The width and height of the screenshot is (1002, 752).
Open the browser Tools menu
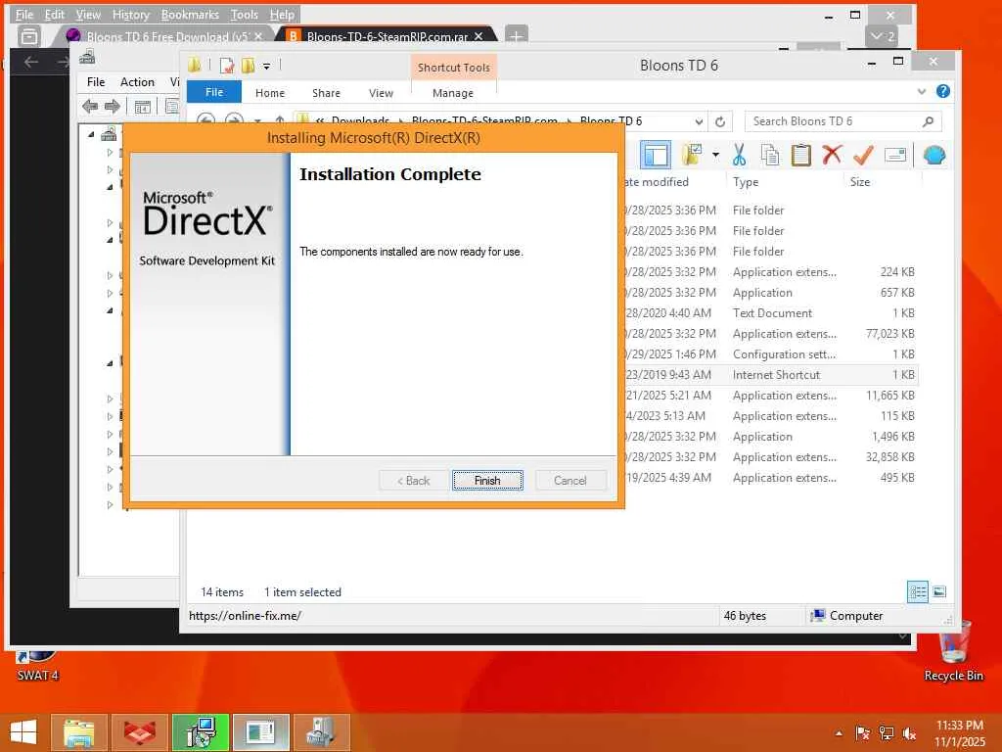pos(244,14)
